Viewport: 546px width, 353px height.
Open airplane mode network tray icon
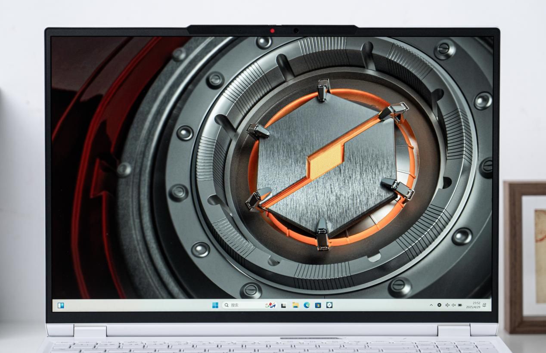click(447, 305)
